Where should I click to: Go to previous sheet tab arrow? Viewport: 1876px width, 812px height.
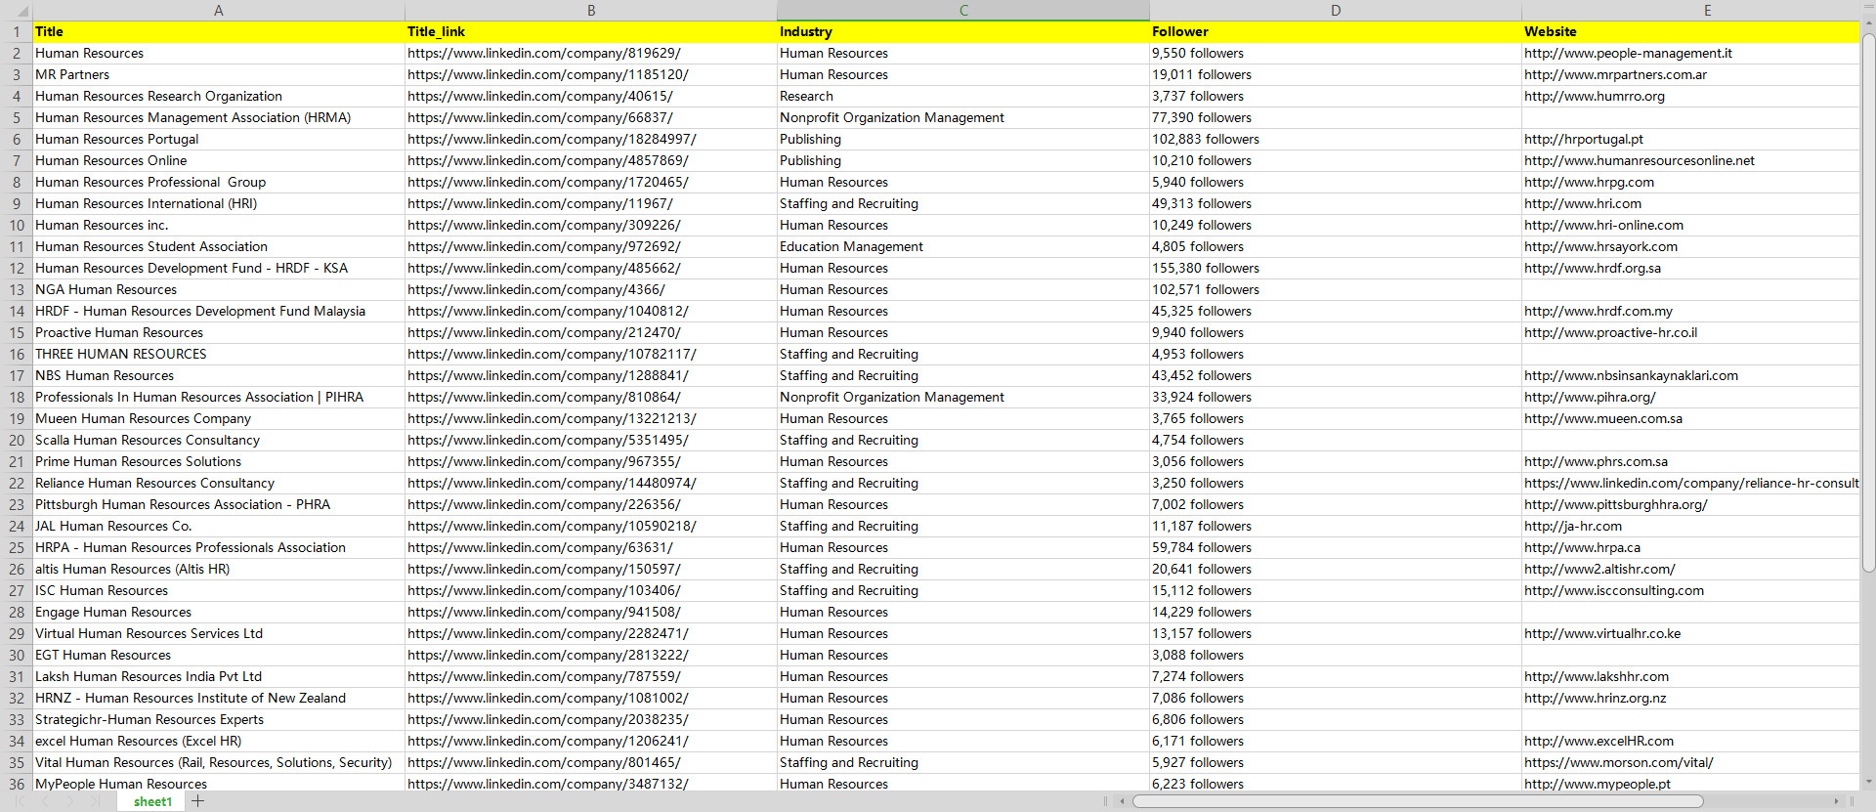pos(45,801)
